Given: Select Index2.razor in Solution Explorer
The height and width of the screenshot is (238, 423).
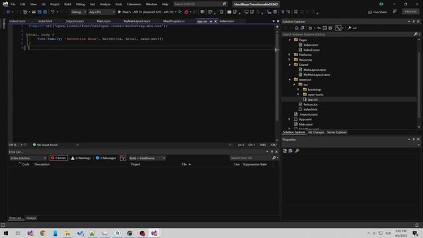Looking at the screenshot, I should point(311,50).
